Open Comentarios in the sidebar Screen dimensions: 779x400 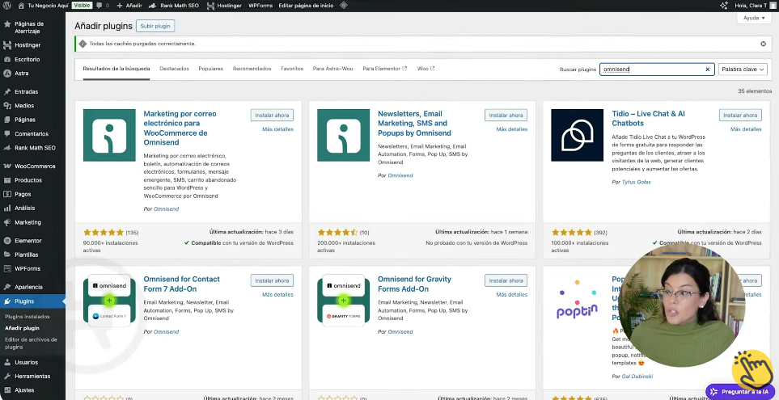click(33, 133)
